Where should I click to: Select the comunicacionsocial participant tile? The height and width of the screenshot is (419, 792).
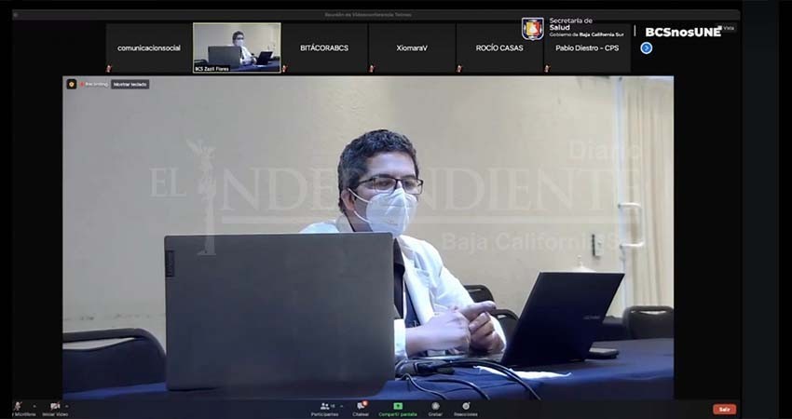pyautogui.click(x=148, y=47)
